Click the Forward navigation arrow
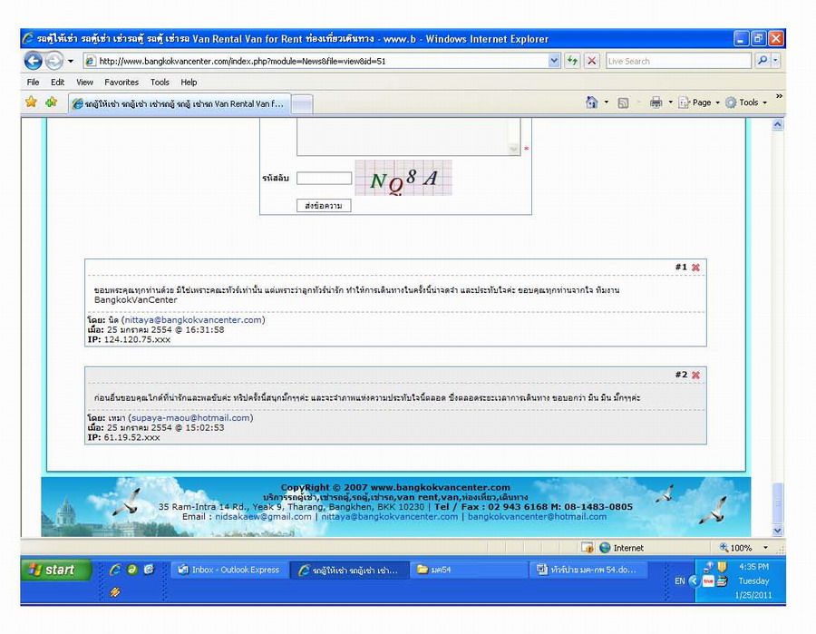This screenshot has height=634, width=816. point(53,61)
